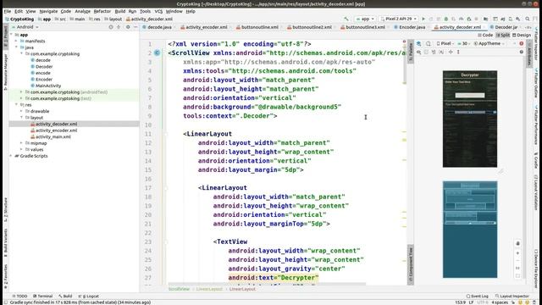The width and height of the screenshot is (542, 305).
Task: Open the Logcat tool window
Action: pyautogui.click(x=88, y=296)
